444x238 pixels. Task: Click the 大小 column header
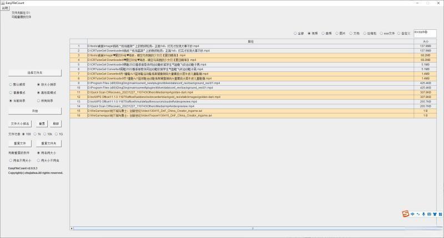tap(425, 42)
